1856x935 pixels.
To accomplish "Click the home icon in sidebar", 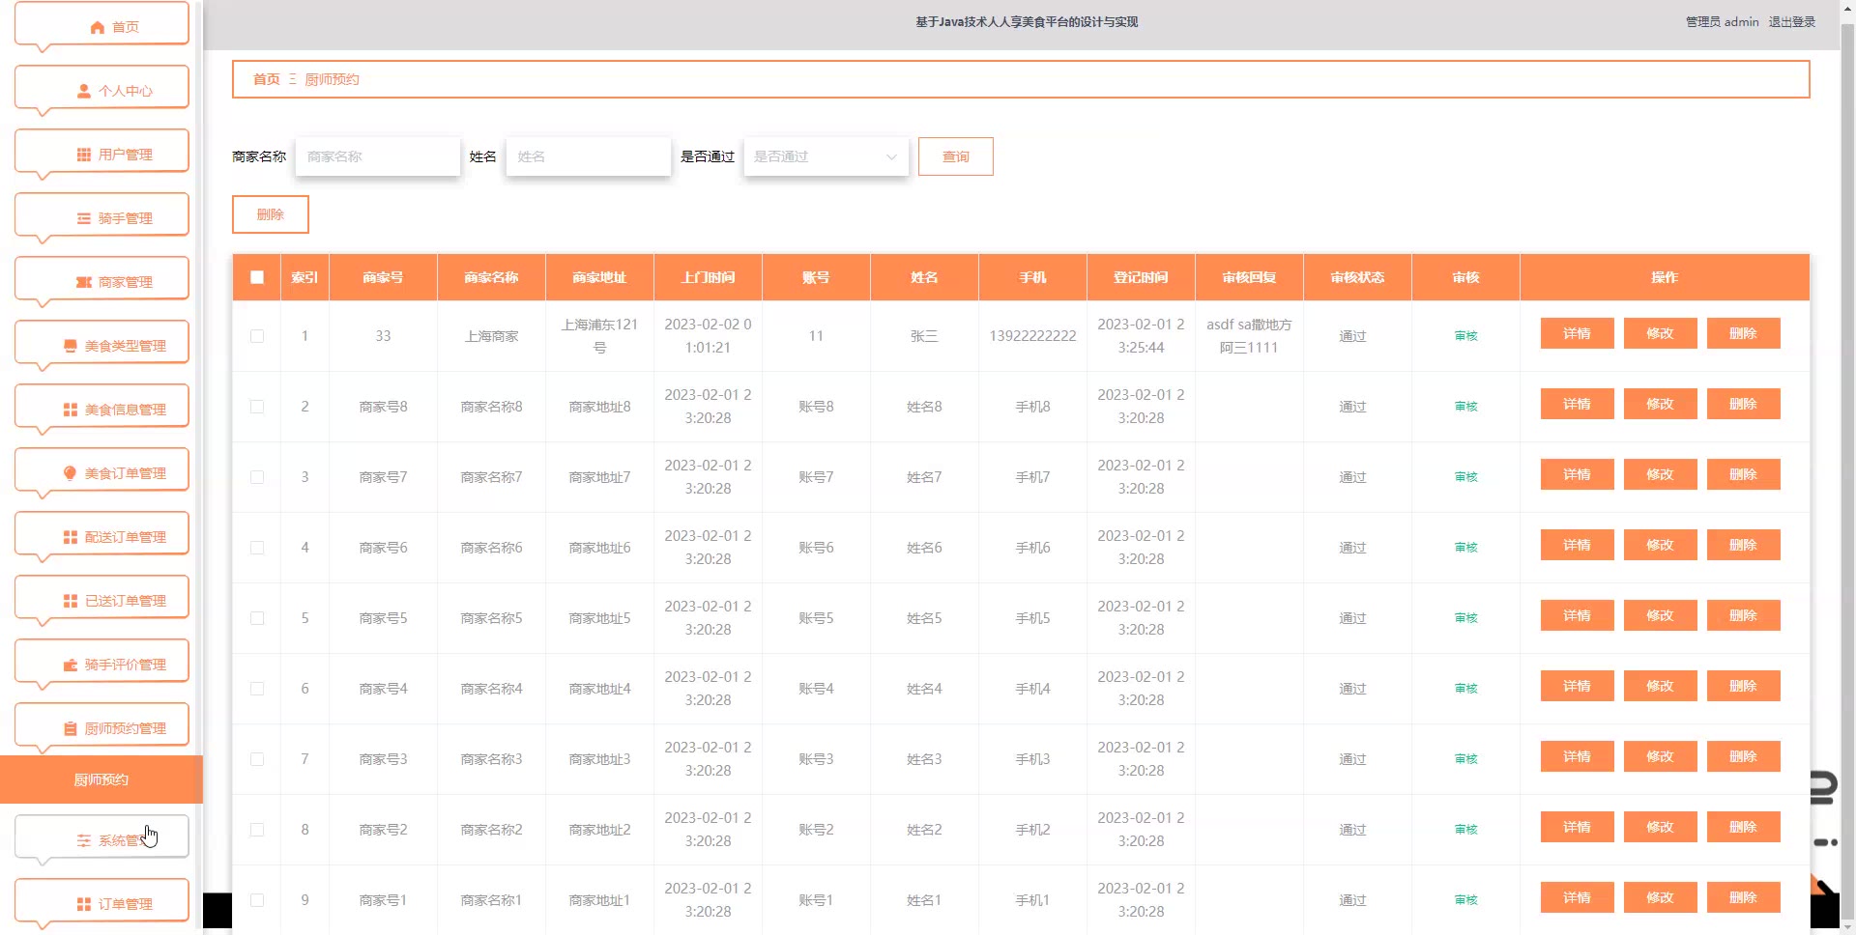I will (97, 27).
